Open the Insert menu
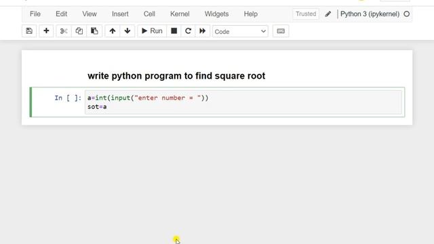This screenshot has height=244, width=434. coord(120,14)
